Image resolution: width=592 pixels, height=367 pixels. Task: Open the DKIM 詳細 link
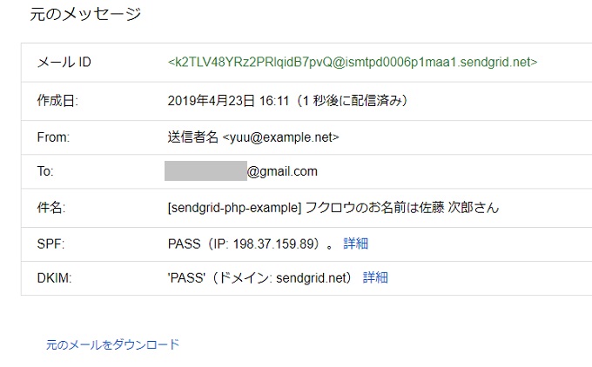pos(375,278)
